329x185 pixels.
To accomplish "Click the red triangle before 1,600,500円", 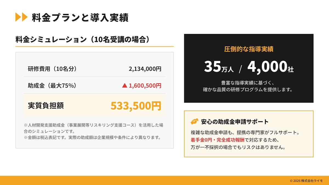I will click(x=124, y=86).
